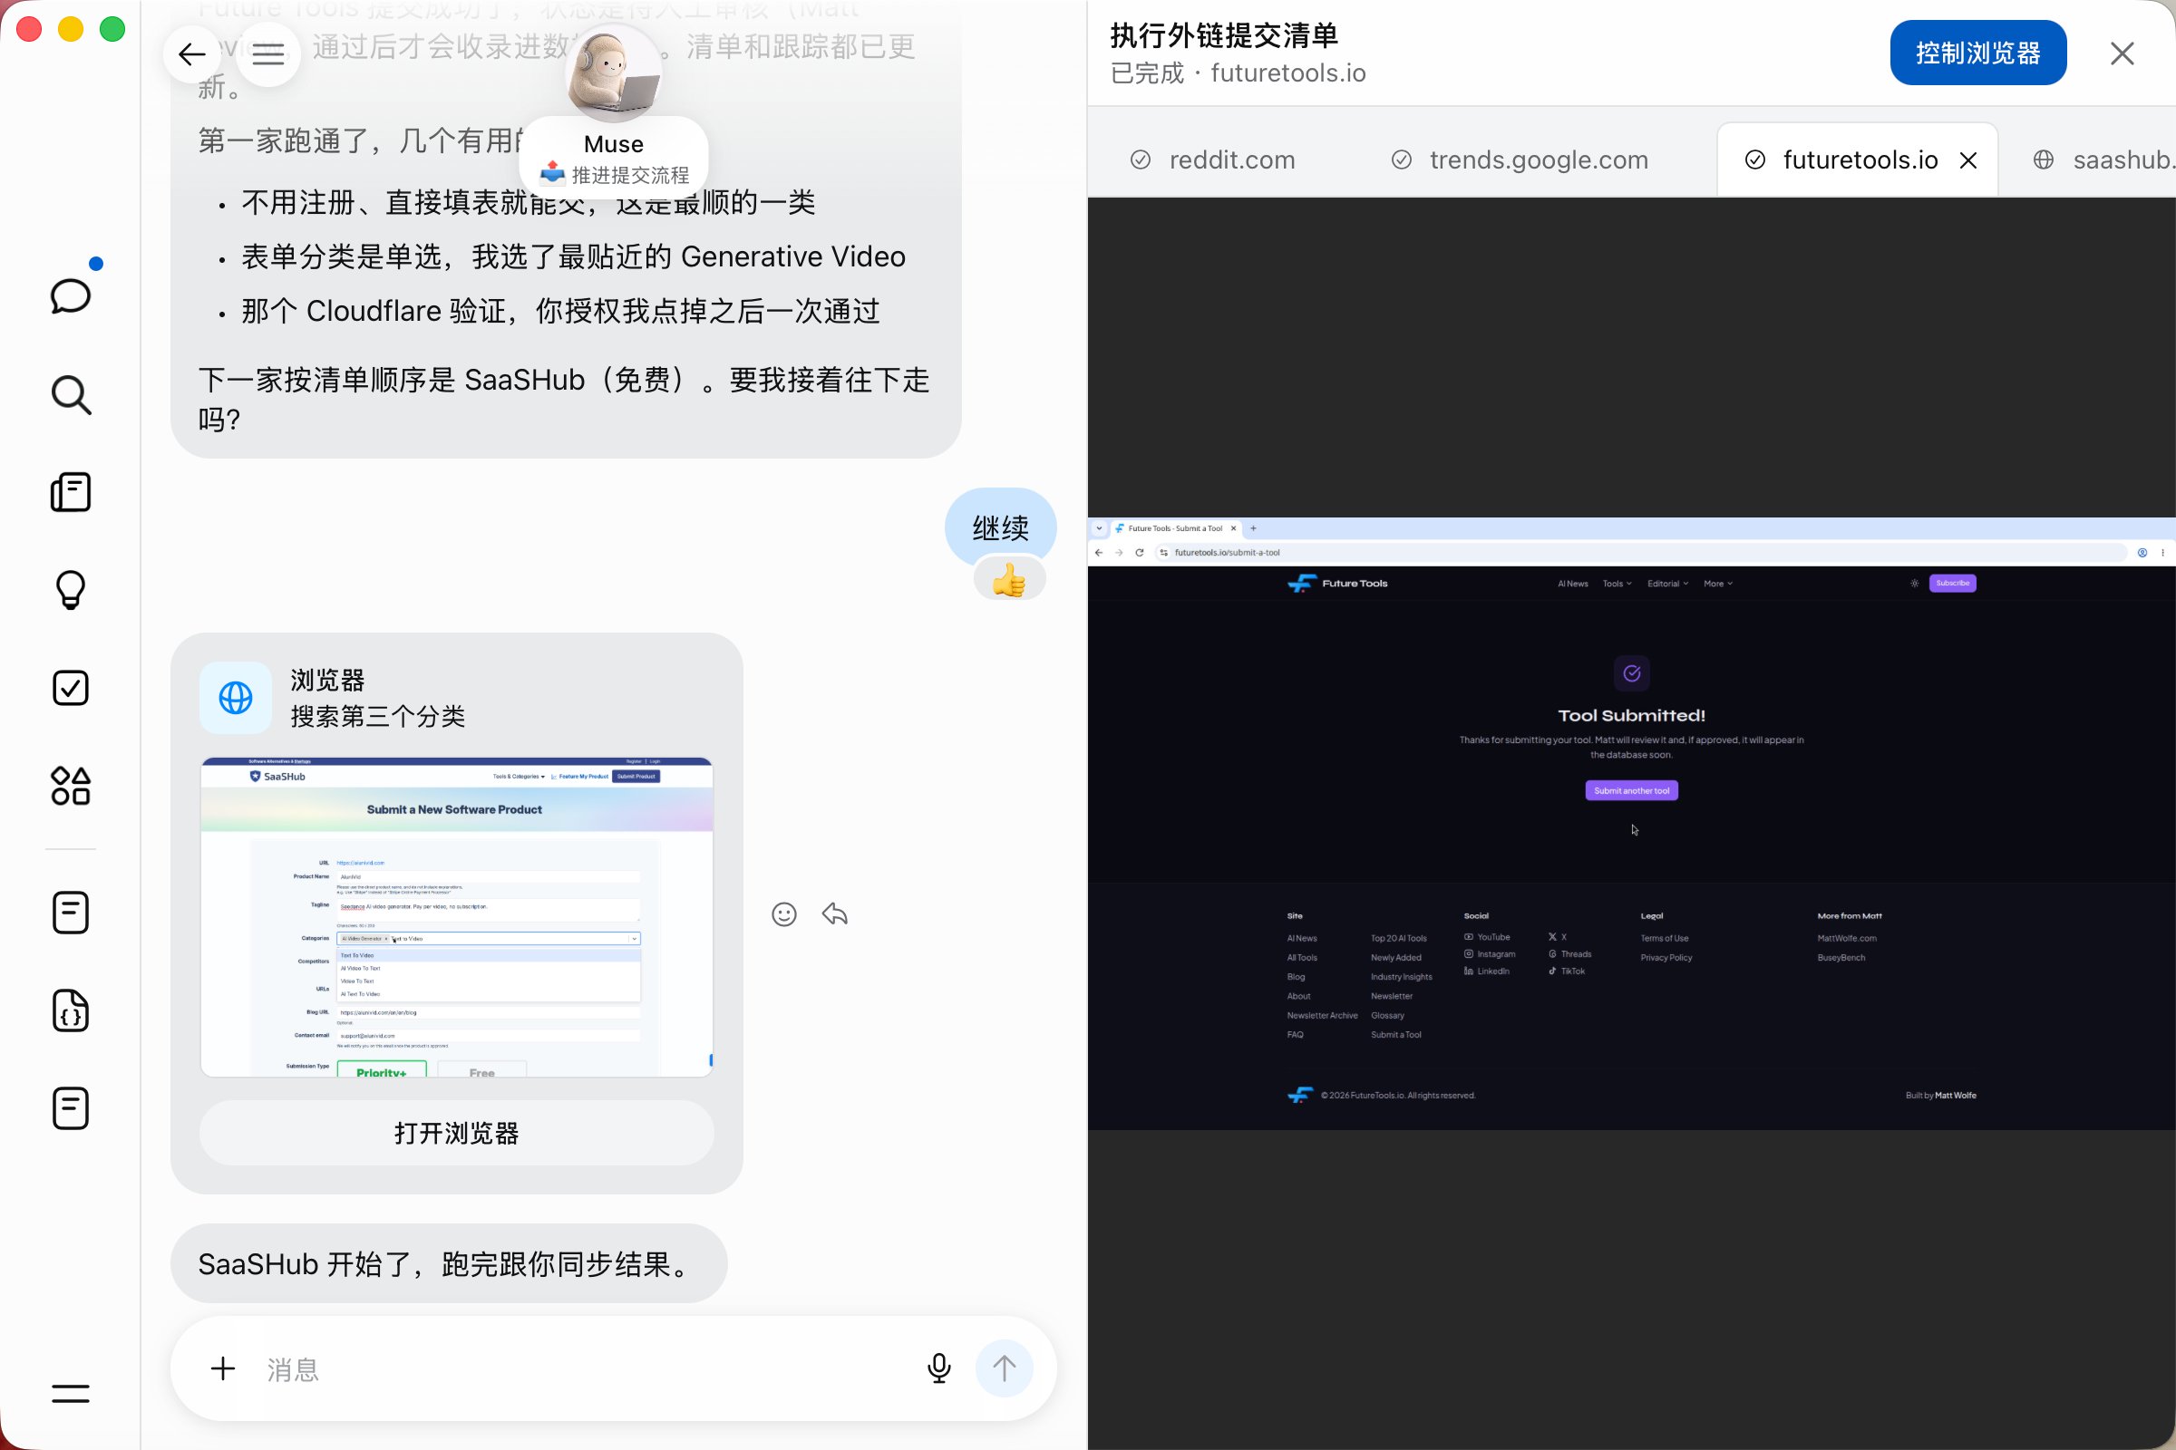Open browser menu dots in preview

2163,552
